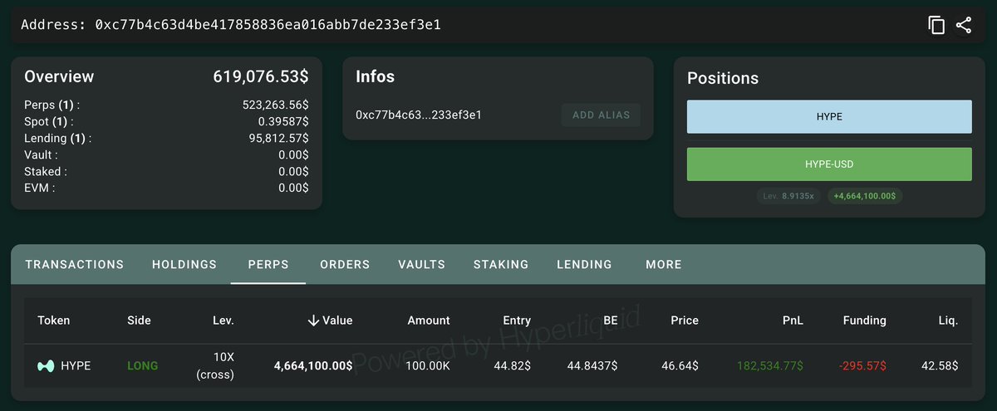Open the STAKING tab
This screenshot has height=411, width=997.
tap(501, 264)
